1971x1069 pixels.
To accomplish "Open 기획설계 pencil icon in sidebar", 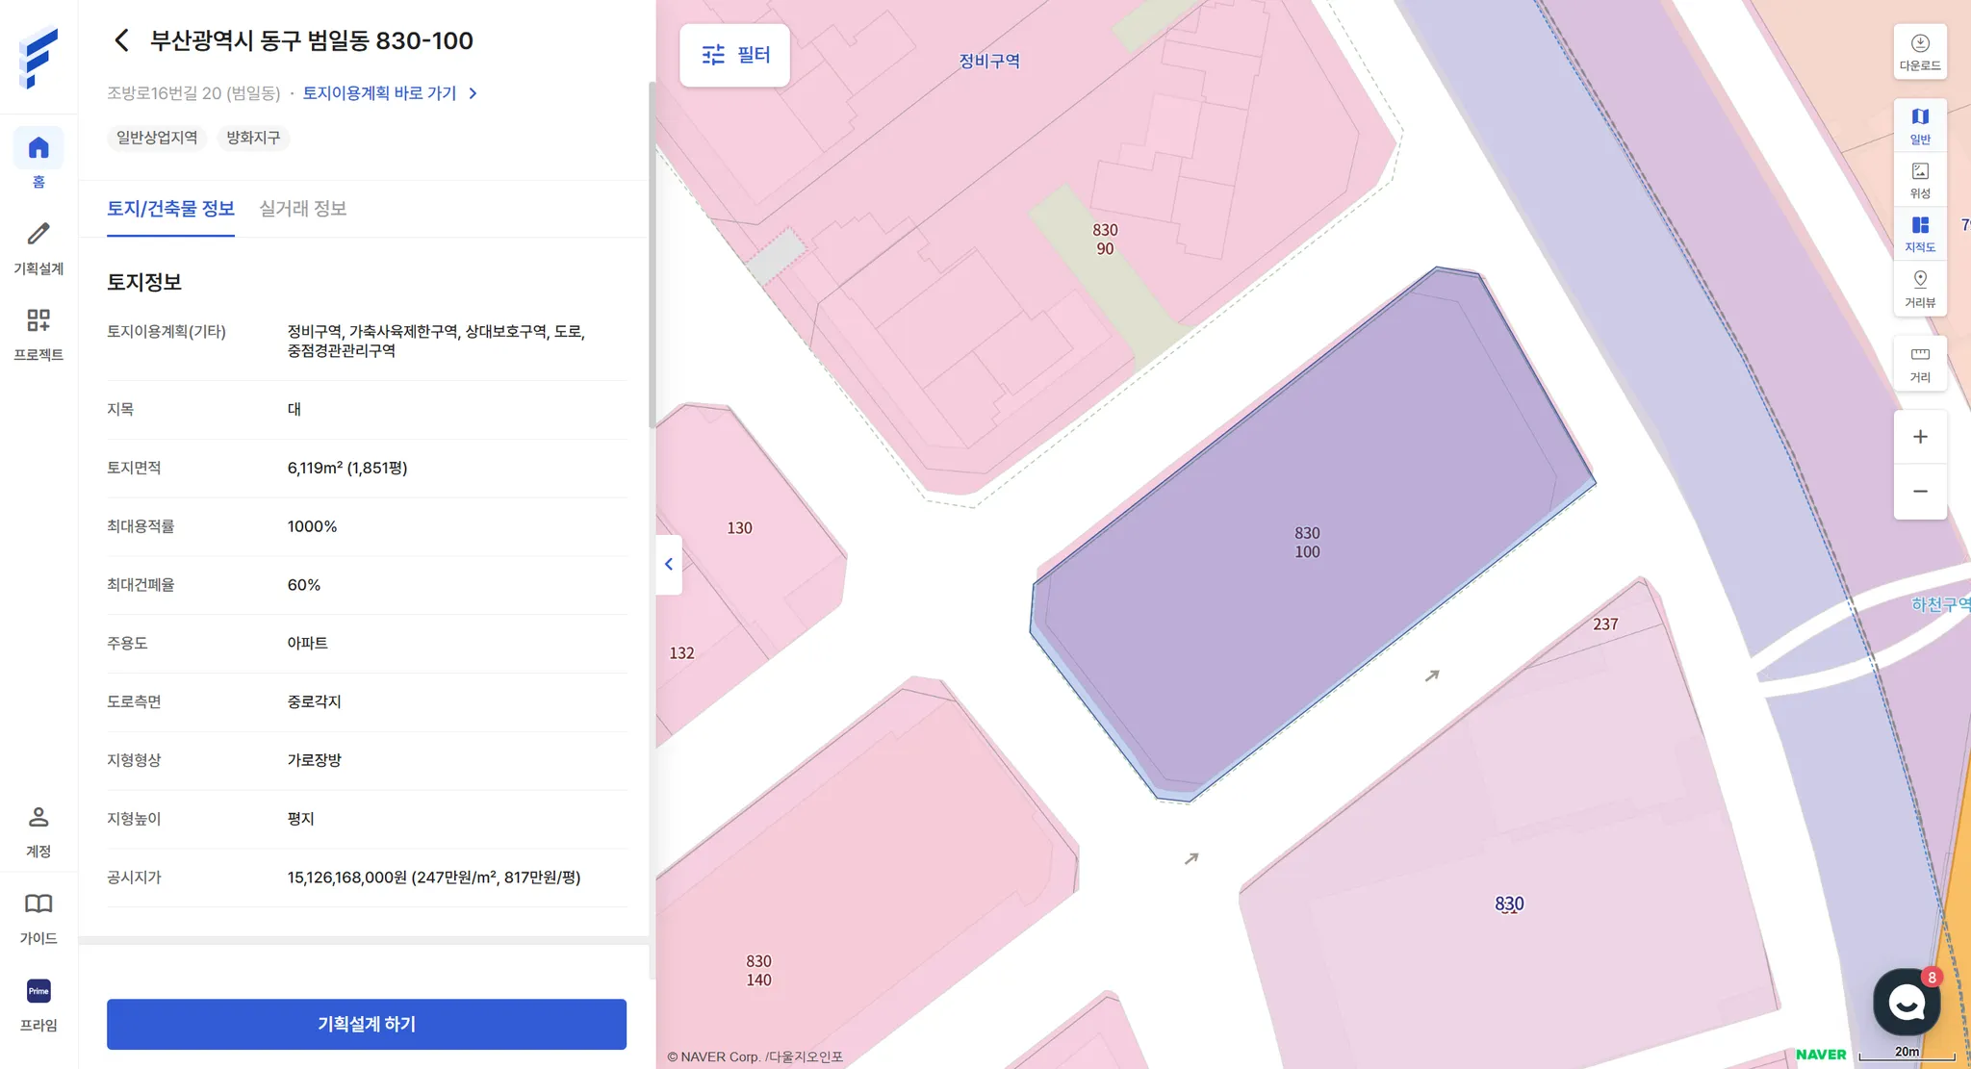I will (x=38, y=235).
